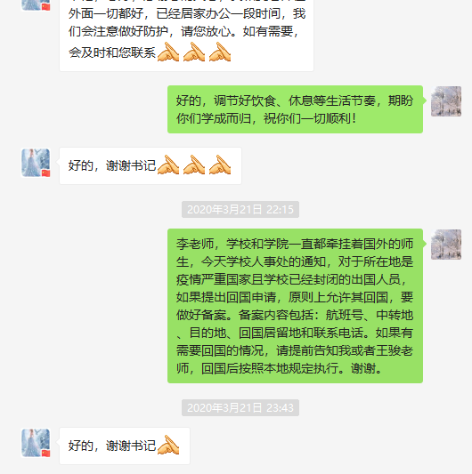Viewport: 472px width, 474px height.
Task: Open own avatar beside the "调节好饮食" message
Action: [x=446, y=101]
